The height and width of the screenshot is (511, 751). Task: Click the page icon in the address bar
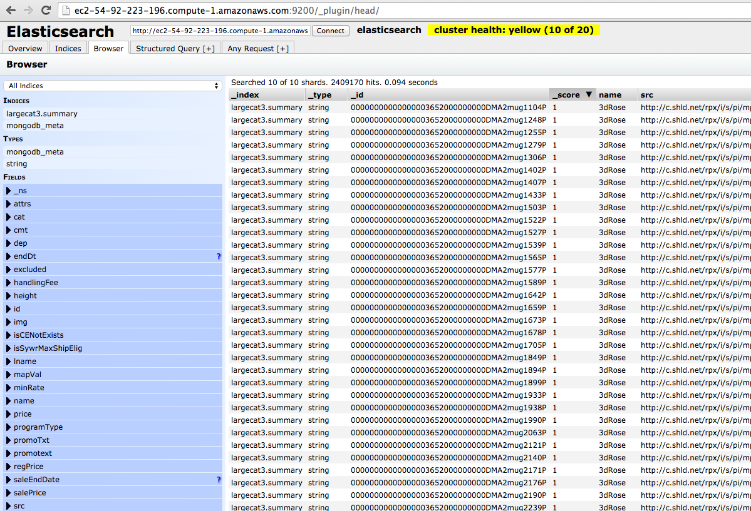66,11
